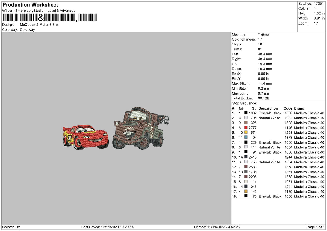Click the Zoom value 1:1

point(316,23)
